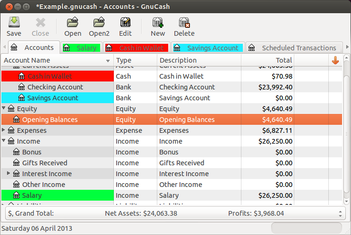The height and width of the screenshot is (235, 351).
Task: Click the Expenses total $6,827.11
Action: click(277, 130)
